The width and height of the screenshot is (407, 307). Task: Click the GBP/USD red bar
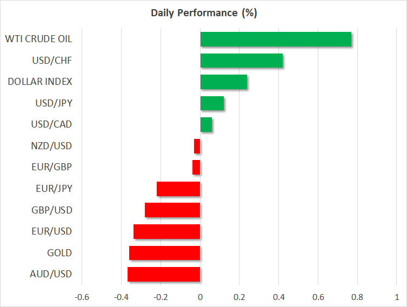click(x=172, y=210)
